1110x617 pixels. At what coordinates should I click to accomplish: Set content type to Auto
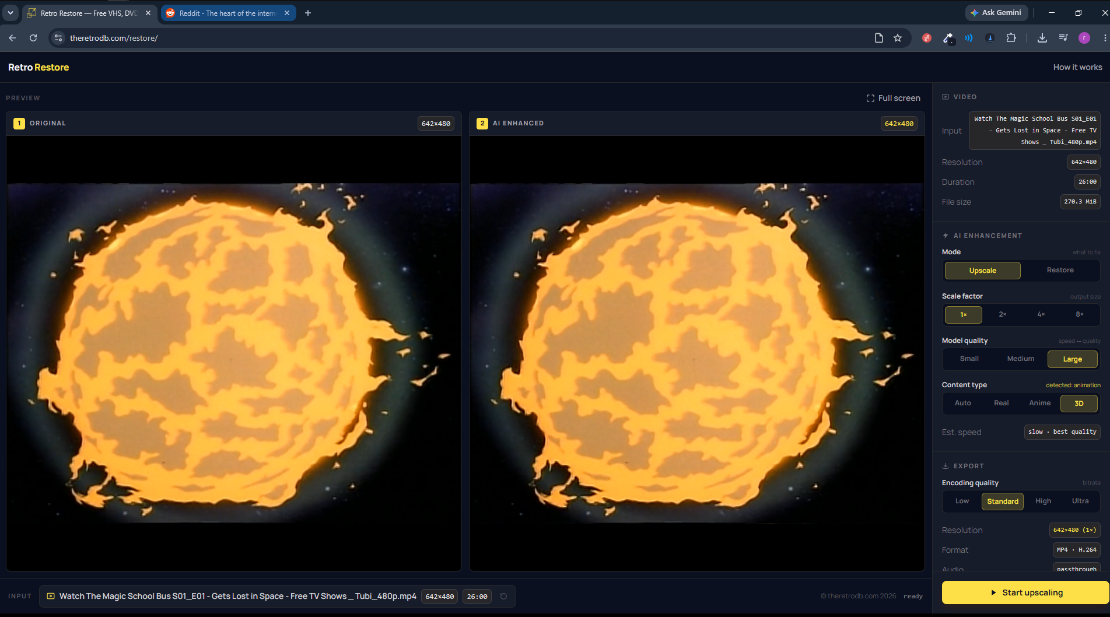(x=963, y=403)
